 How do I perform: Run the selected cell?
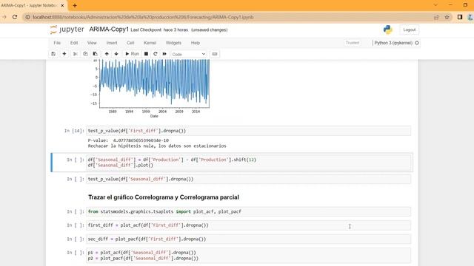point(132,54)
